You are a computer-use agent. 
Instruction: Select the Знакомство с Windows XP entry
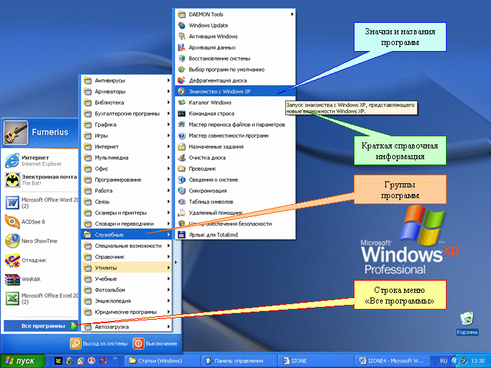pos(235,91)
